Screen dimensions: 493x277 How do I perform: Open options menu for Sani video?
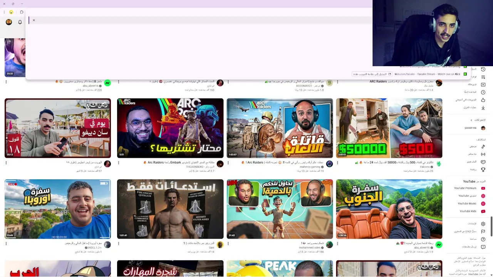pos(119,244)
